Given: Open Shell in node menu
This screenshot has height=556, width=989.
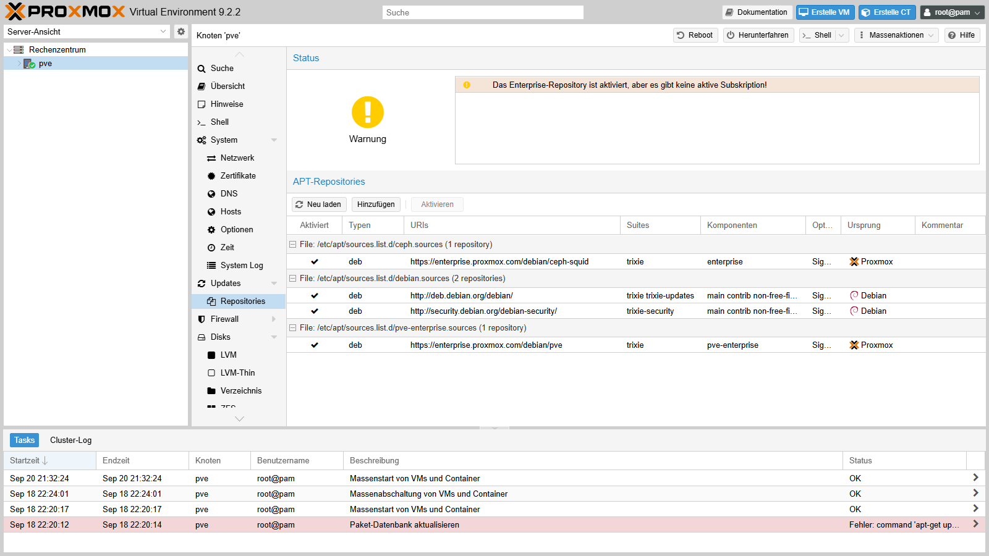Looking at the screenshot, I should click(239, 122).
